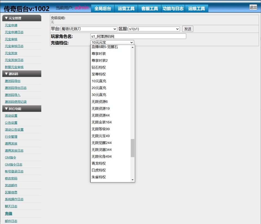The height and width of the screenshot is (224, 261).
Task: Open the 道具发放 link
Action: point(11,143)
